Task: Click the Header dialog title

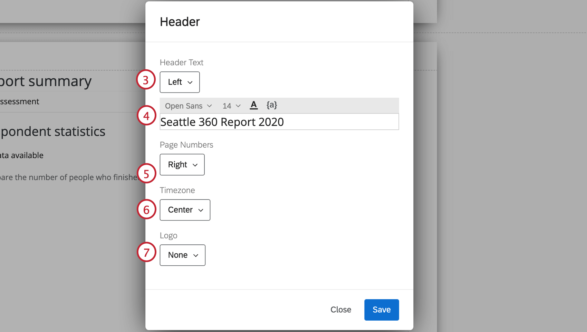Action: click(180, 21)
